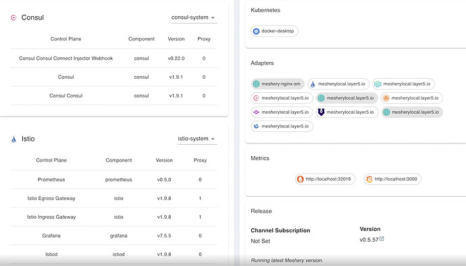466x266 pixels.
Task: Click the Kuma adapter chip with shield icon
Action: pyautogui.click(x=347, y=112)
